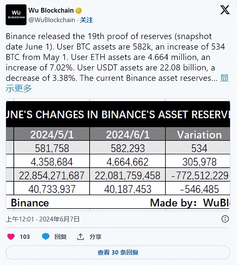This screenshot has width=237, height=265.
Task: Click the Variation column header in image
Action: point(199,134)
